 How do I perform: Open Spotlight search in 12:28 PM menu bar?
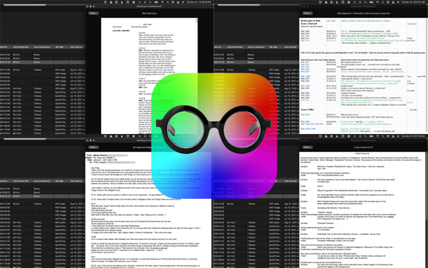coord(168,2)
